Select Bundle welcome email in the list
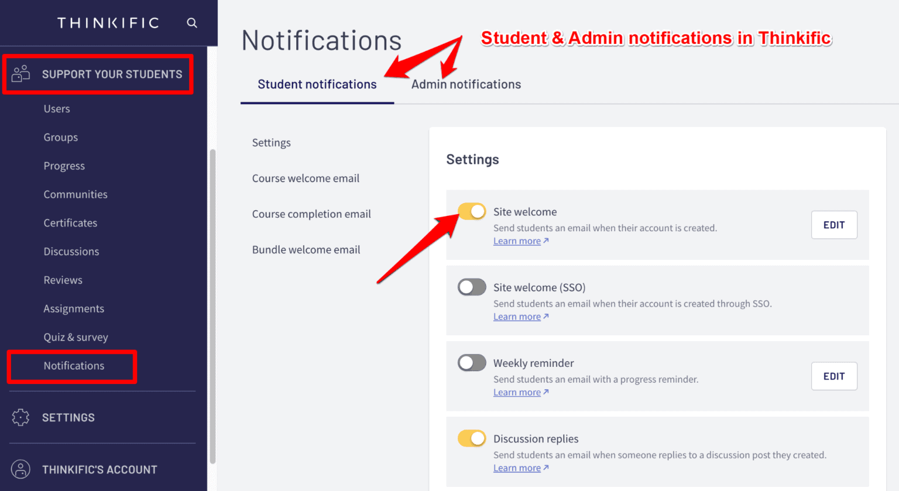 [306, 249]
